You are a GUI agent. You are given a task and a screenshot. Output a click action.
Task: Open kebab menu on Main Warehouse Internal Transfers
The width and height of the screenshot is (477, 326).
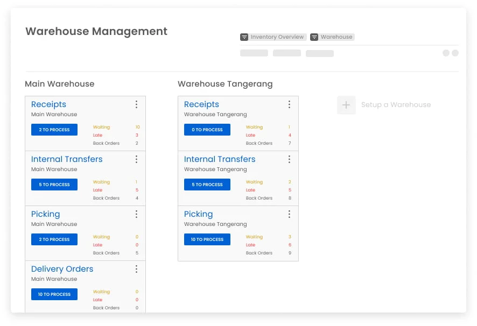[136, 159]
